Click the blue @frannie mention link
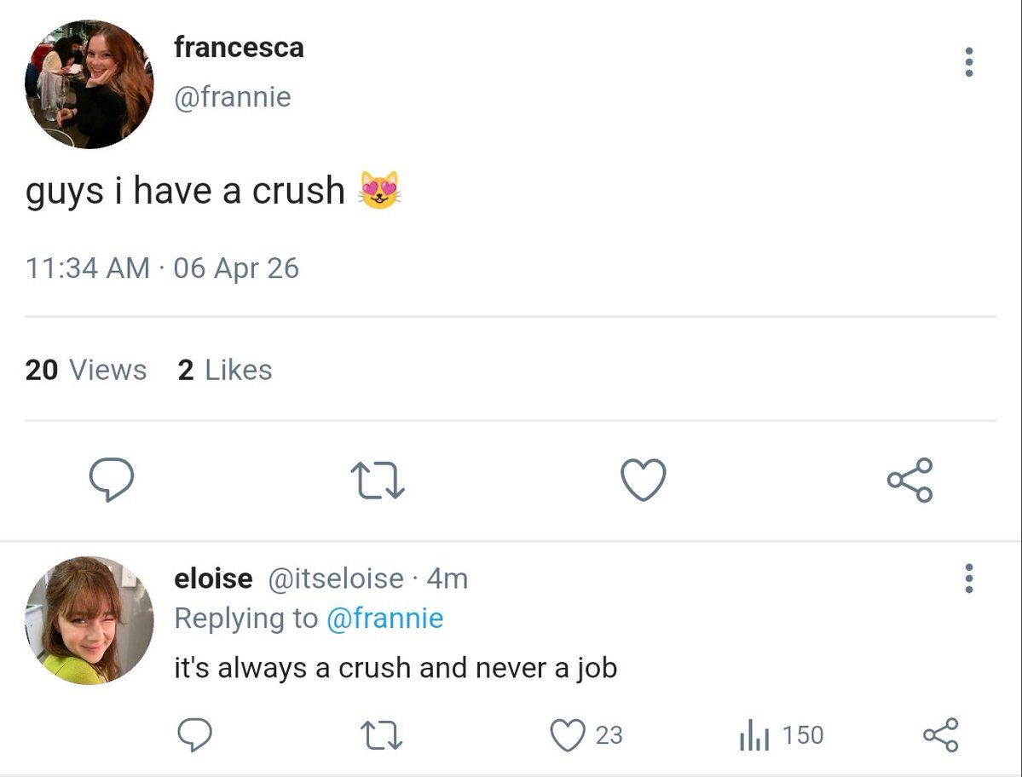 (x=384, y=619)
